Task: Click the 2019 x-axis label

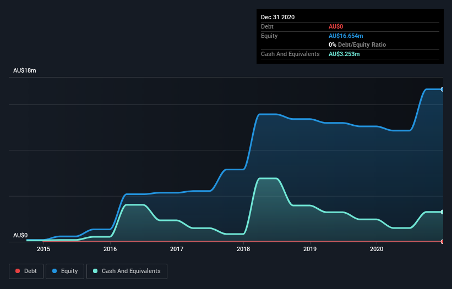Action: (310, 249)
